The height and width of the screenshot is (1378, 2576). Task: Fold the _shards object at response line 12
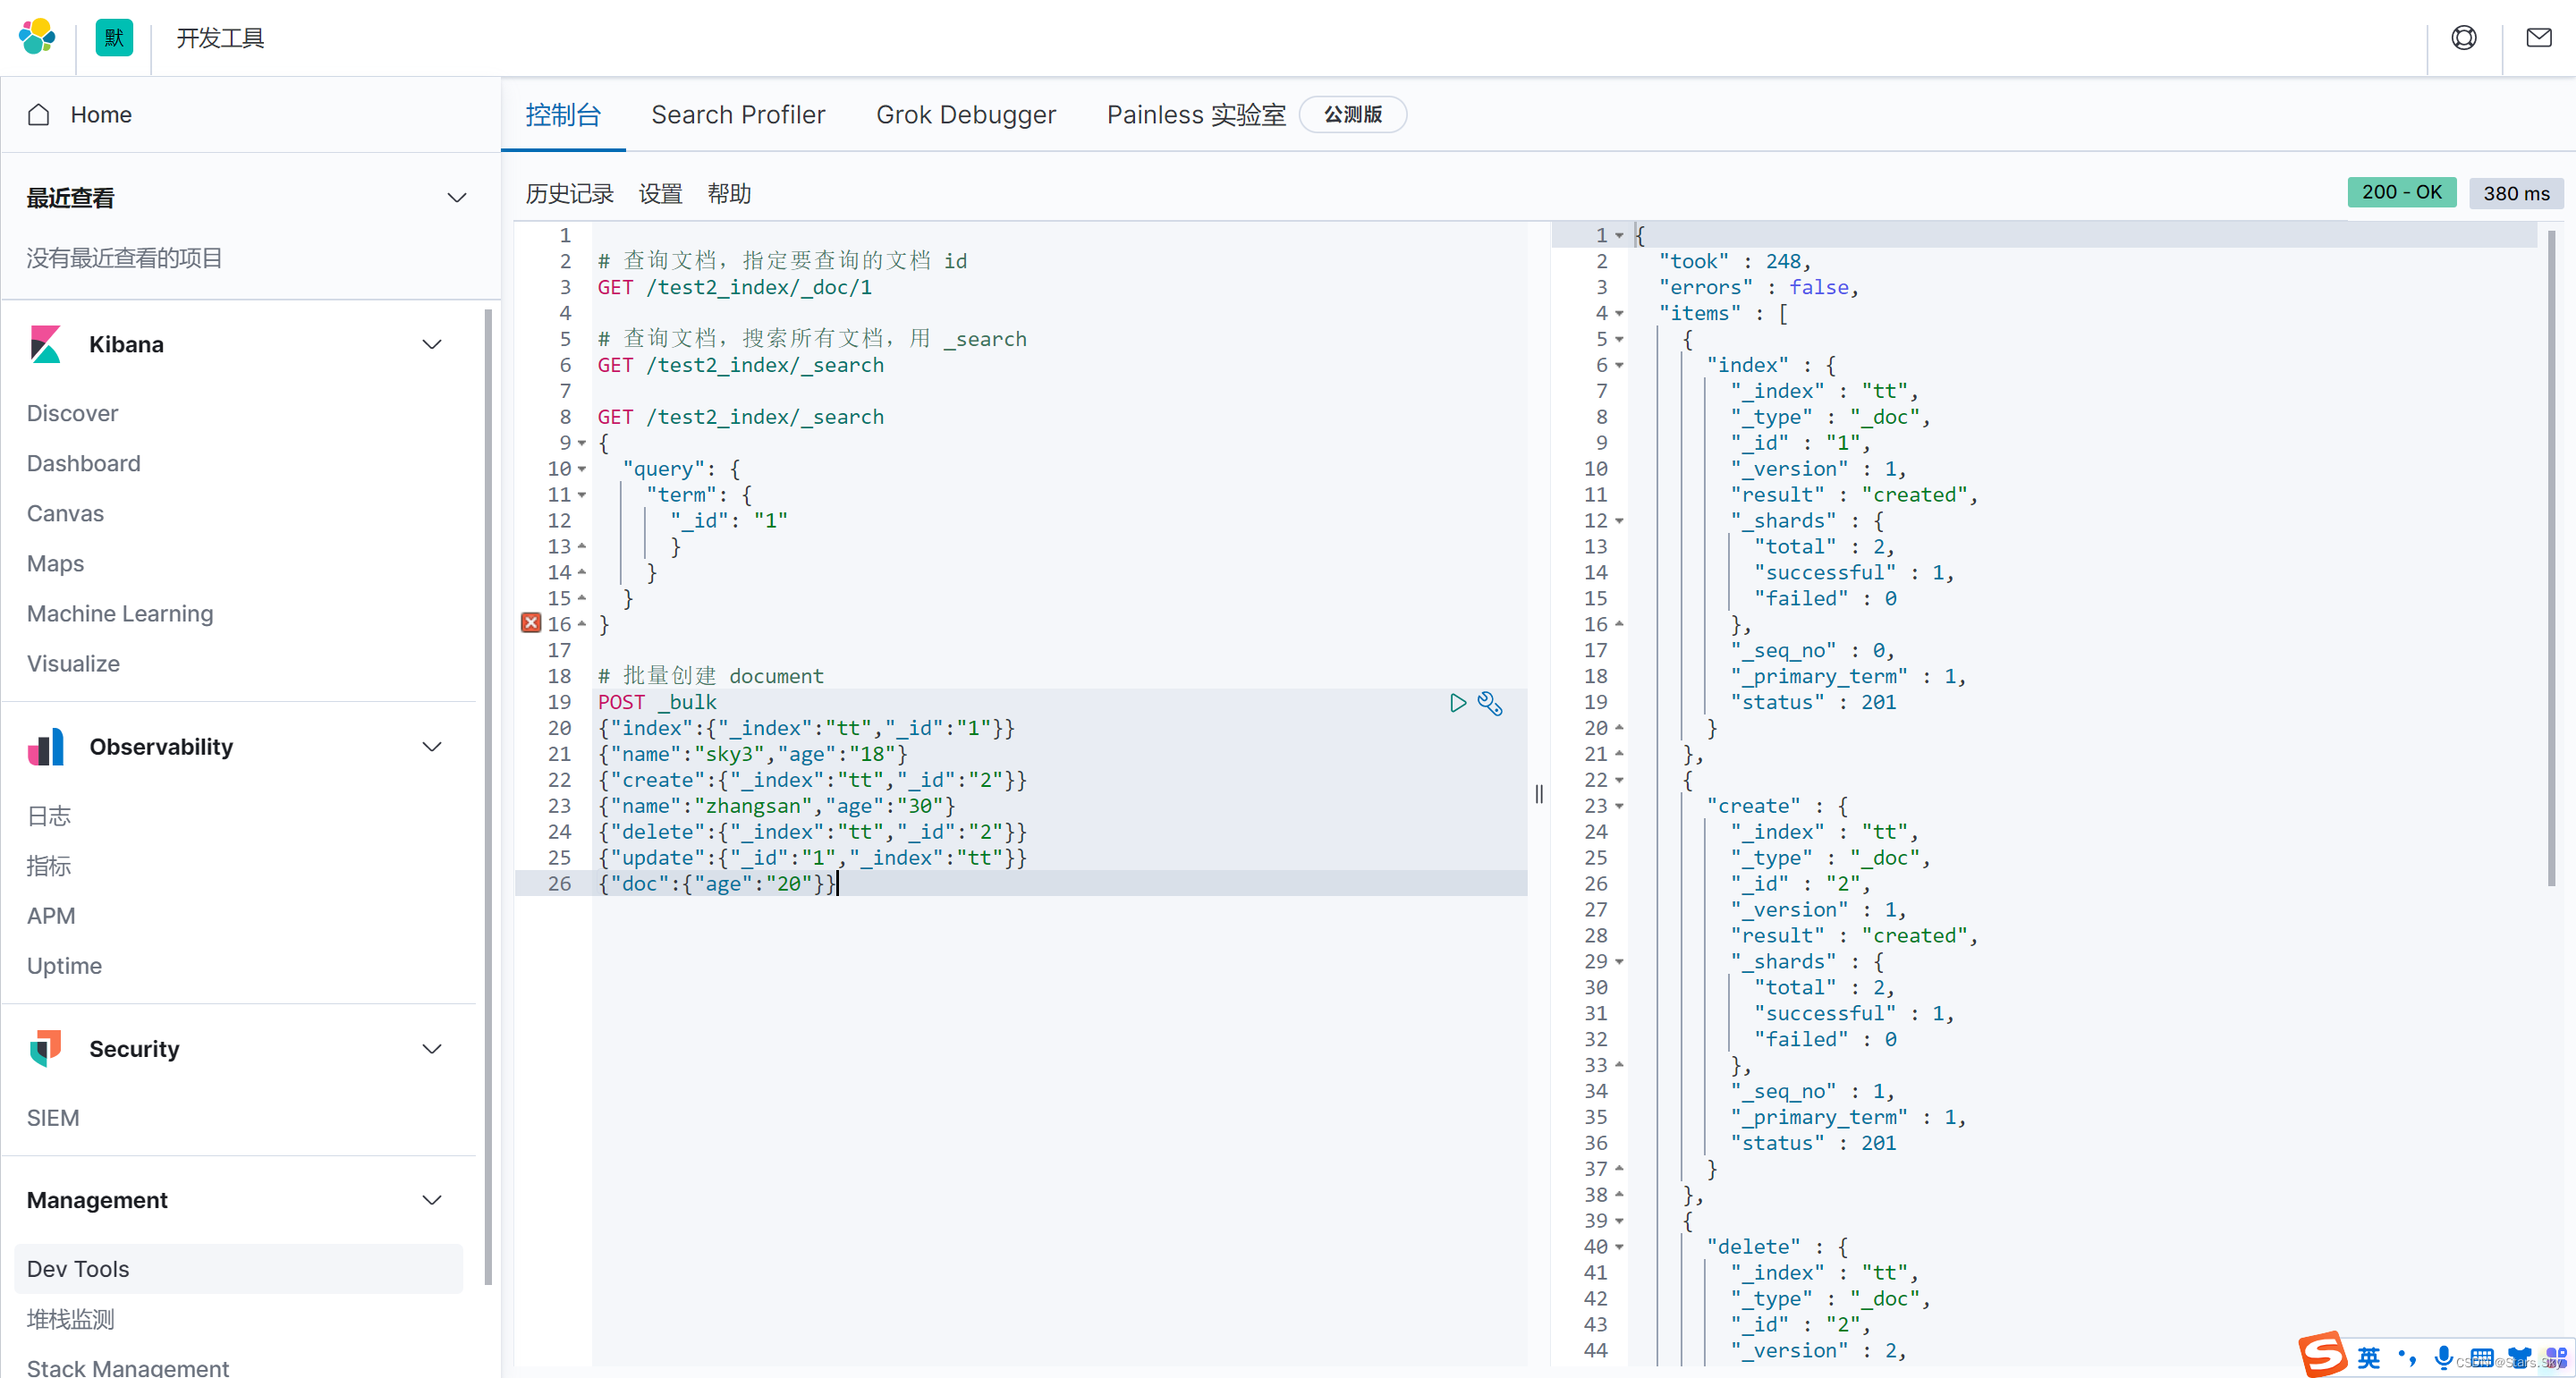1620,521
